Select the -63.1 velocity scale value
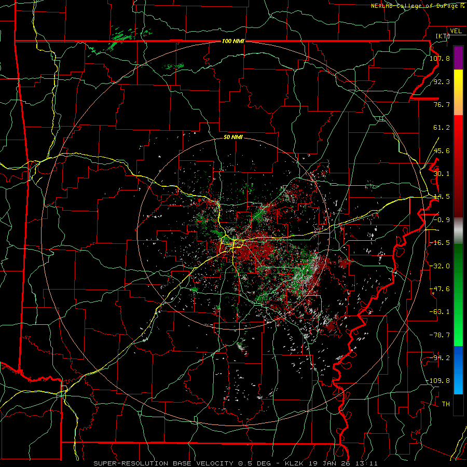 (x=439, y=312)
